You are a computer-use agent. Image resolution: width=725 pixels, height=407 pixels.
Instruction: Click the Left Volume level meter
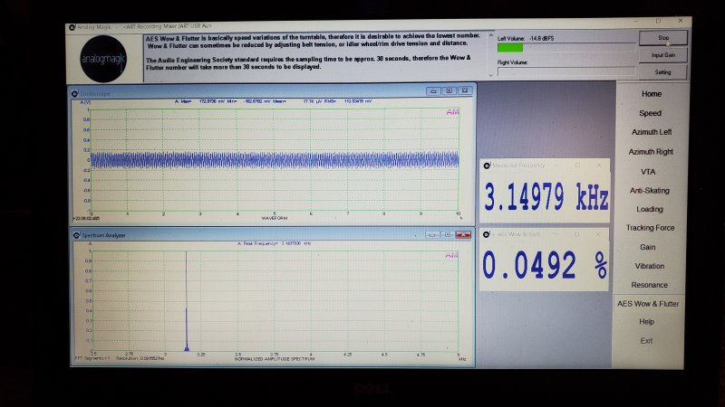[x=566, y=48]
